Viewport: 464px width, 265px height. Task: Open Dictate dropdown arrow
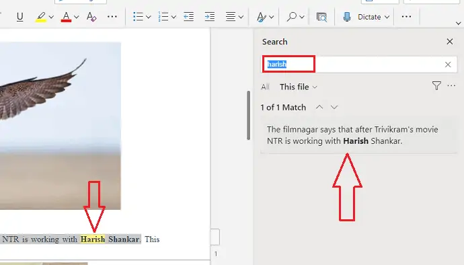coord(387,17)
